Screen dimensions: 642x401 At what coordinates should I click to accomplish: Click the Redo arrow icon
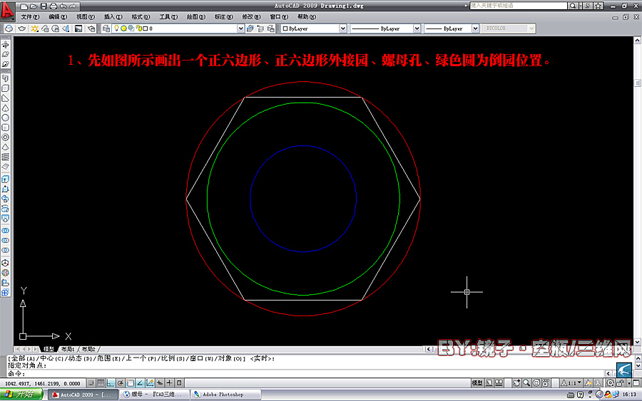(73, 6)
